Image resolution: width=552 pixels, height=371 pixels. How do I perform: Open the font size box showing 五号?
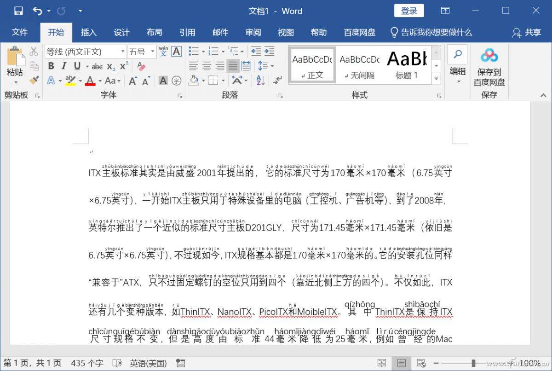pos(141,52)
